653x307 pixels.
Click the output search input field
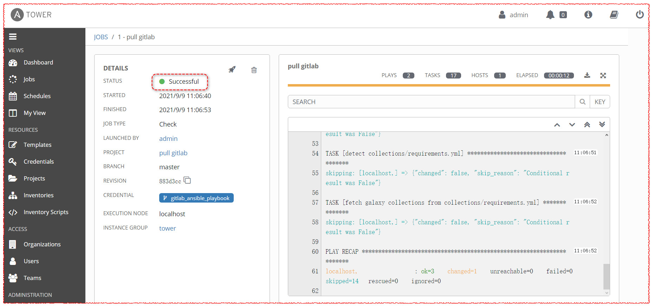[431, 102]
